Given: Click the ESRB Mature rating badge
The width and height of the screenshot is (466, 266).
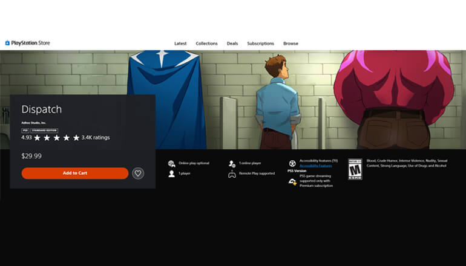Looking at the screenshot, I should pyautogui.click(x=355, y=169).
